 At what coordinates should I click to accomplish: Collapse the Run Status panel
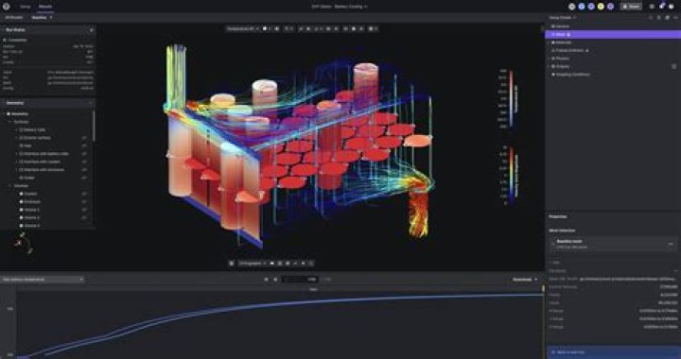[91, 30]
